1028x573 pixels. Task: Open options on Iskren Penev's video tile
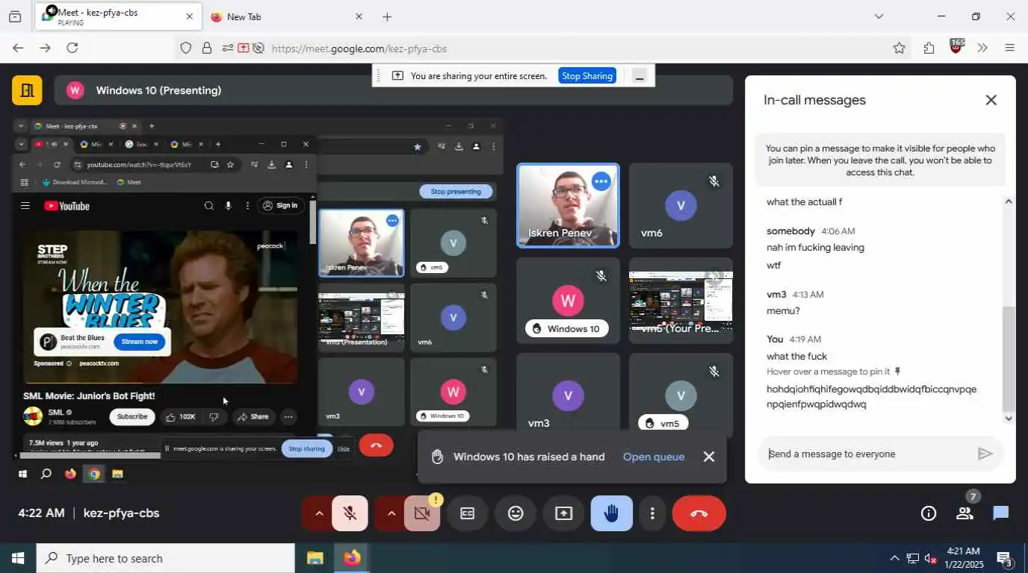pyautogui.click(x=601, y=181)
